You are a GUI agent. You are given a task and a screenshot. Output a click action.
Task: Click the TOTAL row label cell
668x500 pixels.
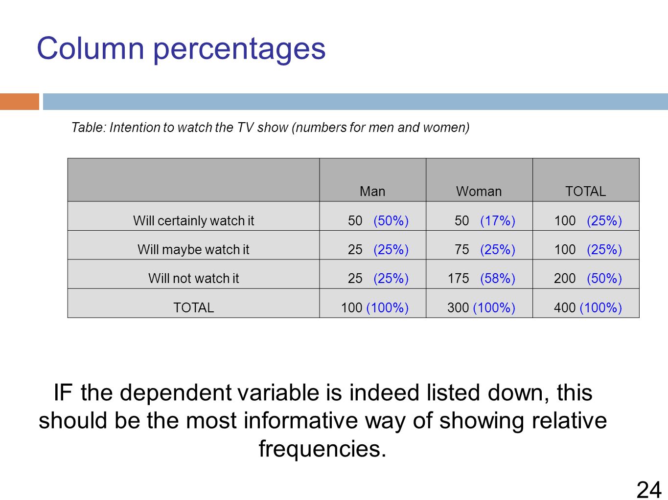click(x=193, y=303)
